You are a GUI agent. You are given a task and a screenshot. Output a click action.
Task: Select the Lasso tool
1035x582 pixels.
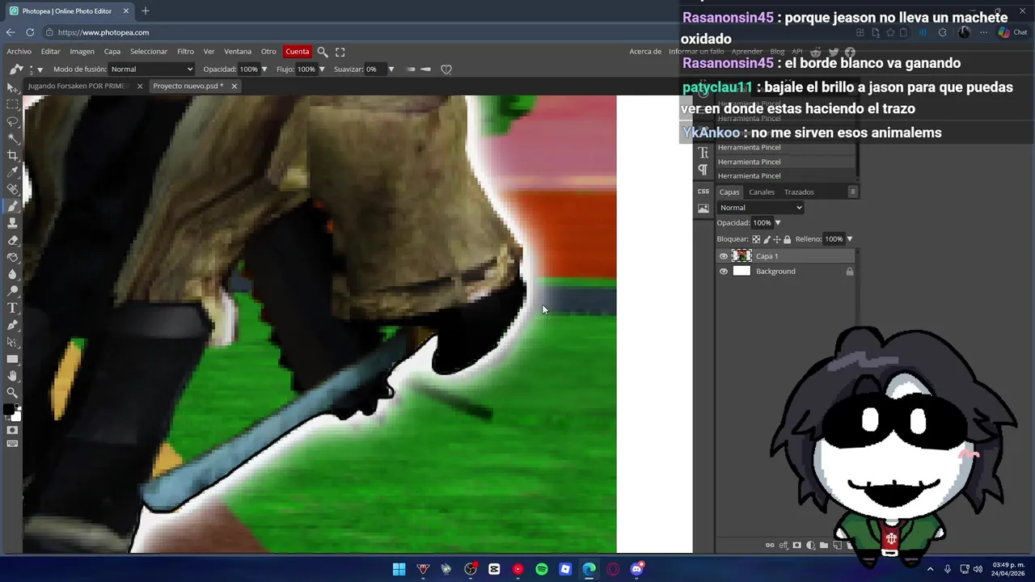pyautogui.click(x=12, y=121)
